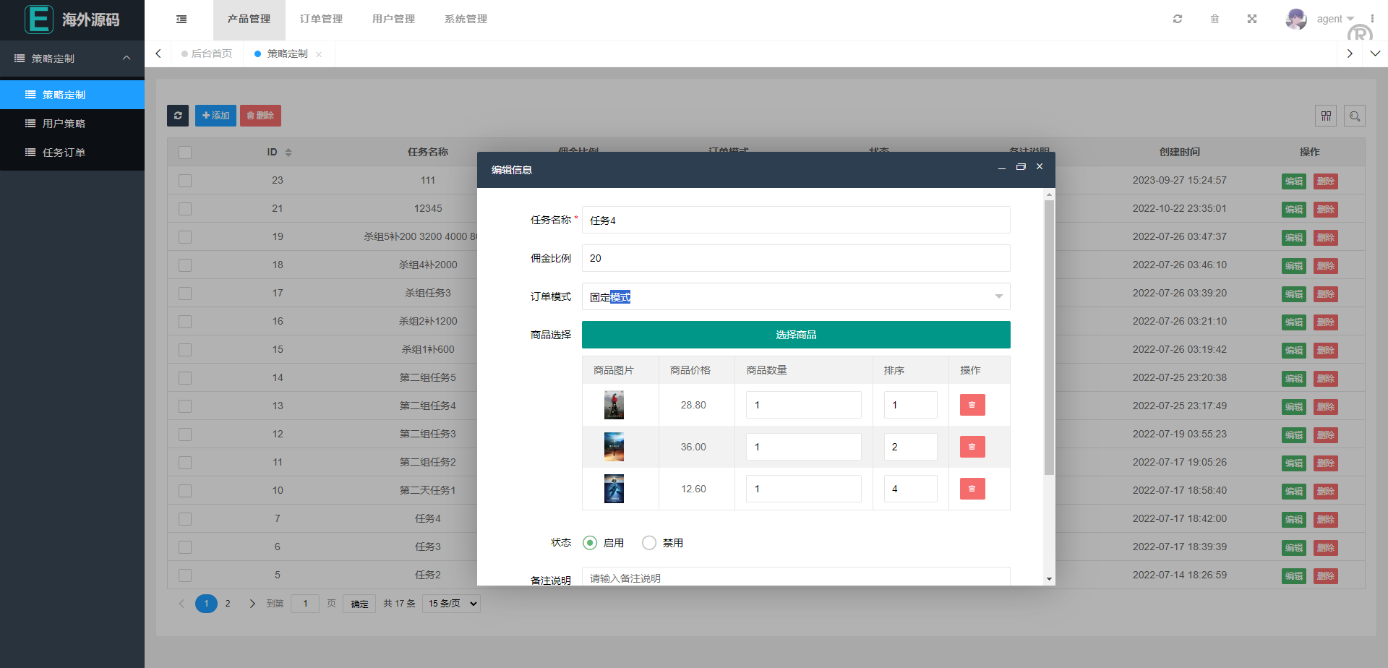Open the 订单模式 dropdown

click(x=795, y=296)
